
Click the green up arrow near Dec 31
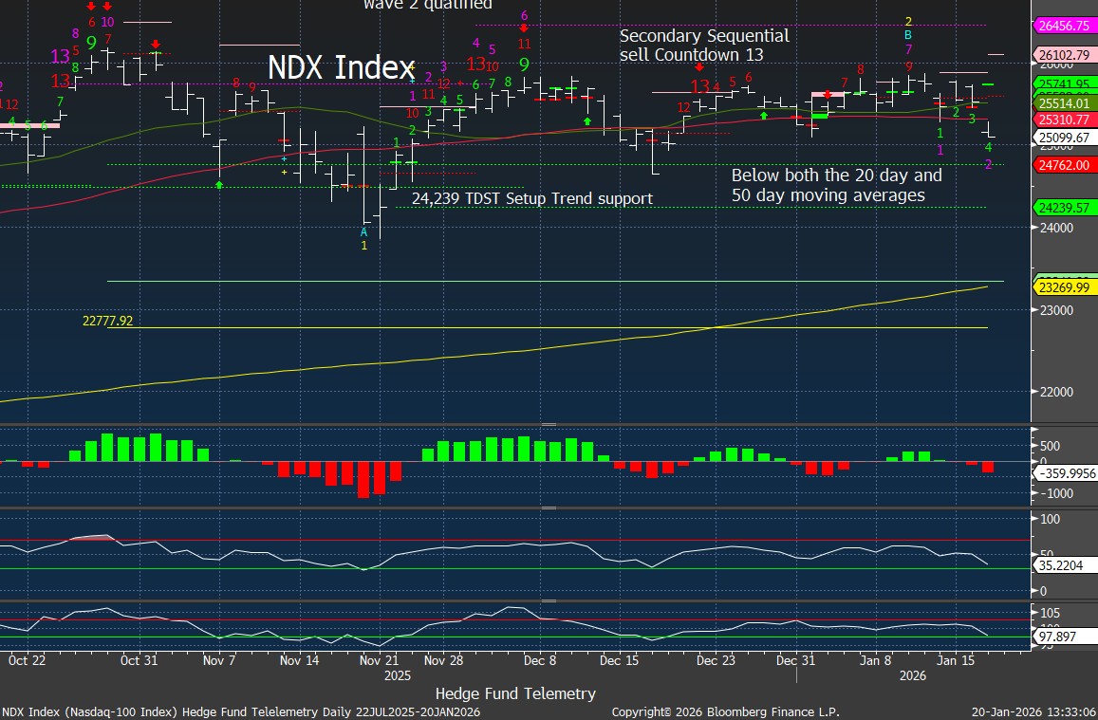[764, 114]
